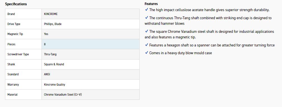This screenshot has height=107, width=282.
Task: Click the Kincrome Quality warranty value
Action: coord(55,84)
